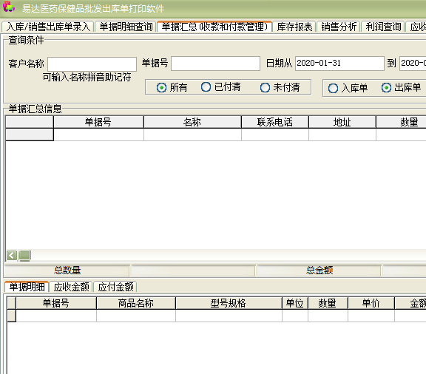Switch to the 应收金额 lower tab
This screenshot has width=426, height=374.
click(71, 287)
